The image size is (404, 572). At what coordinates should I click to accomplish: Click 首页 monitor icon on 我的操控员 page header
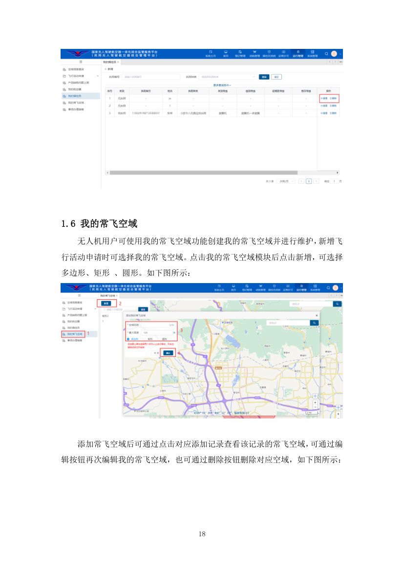(226, 52)
